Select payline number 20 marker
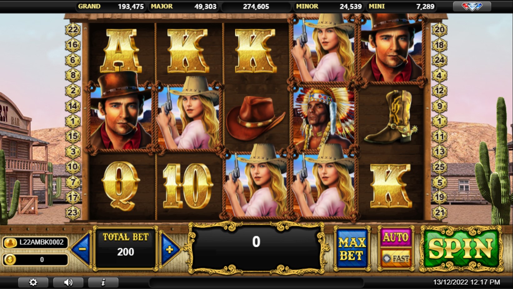513x289 pixels. point(440,30)
